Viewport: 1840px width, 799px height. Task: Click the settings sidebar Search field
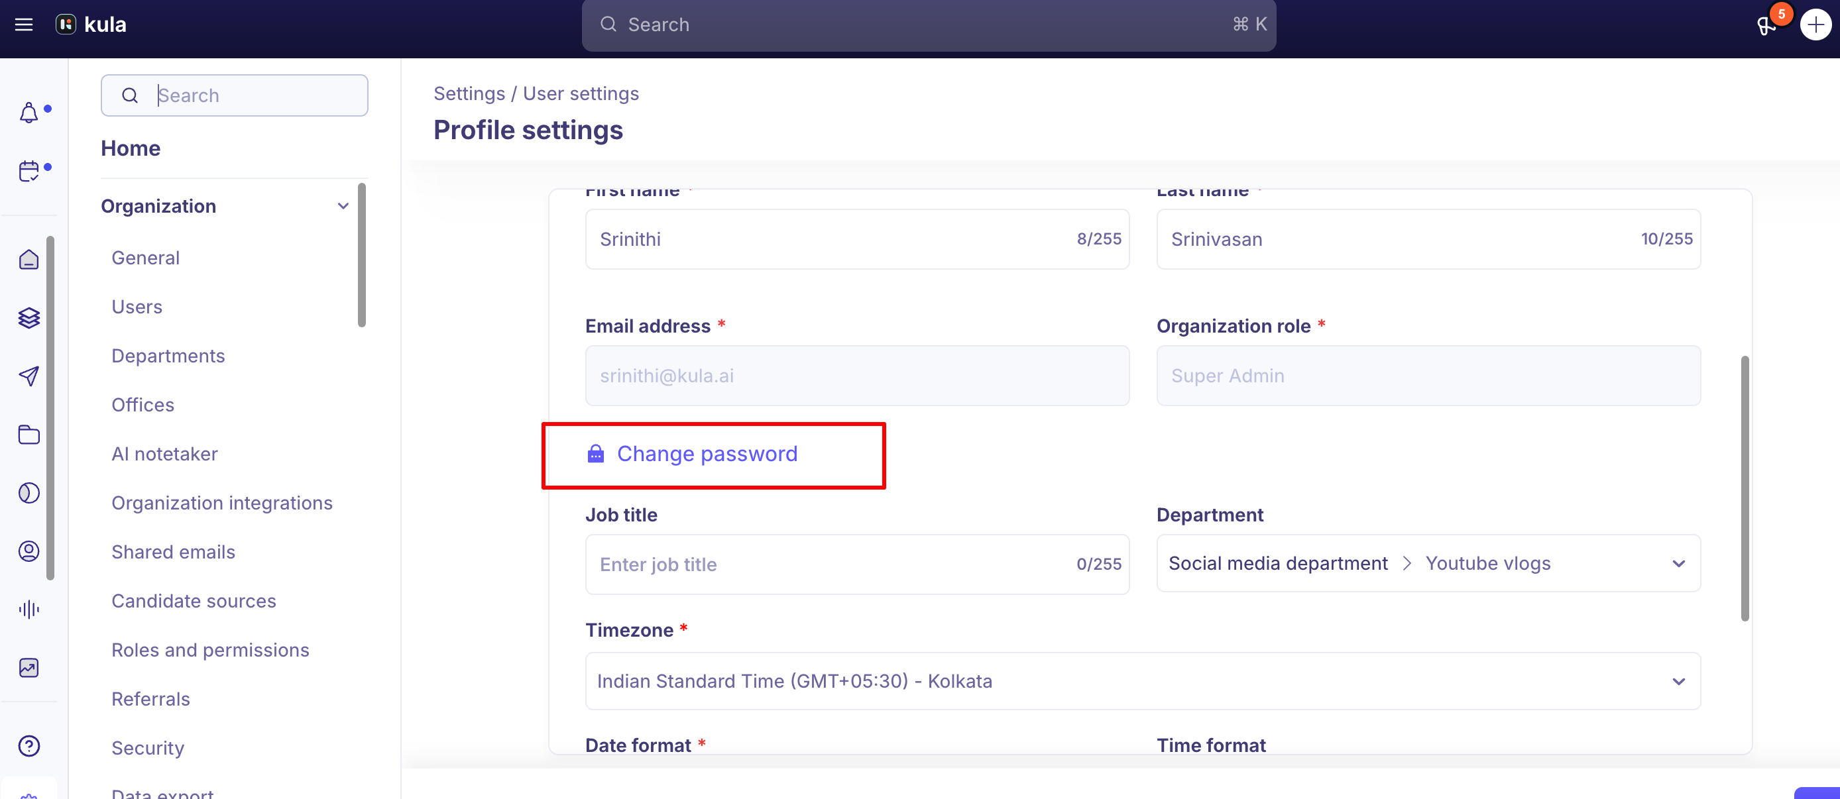coord(234,95)
